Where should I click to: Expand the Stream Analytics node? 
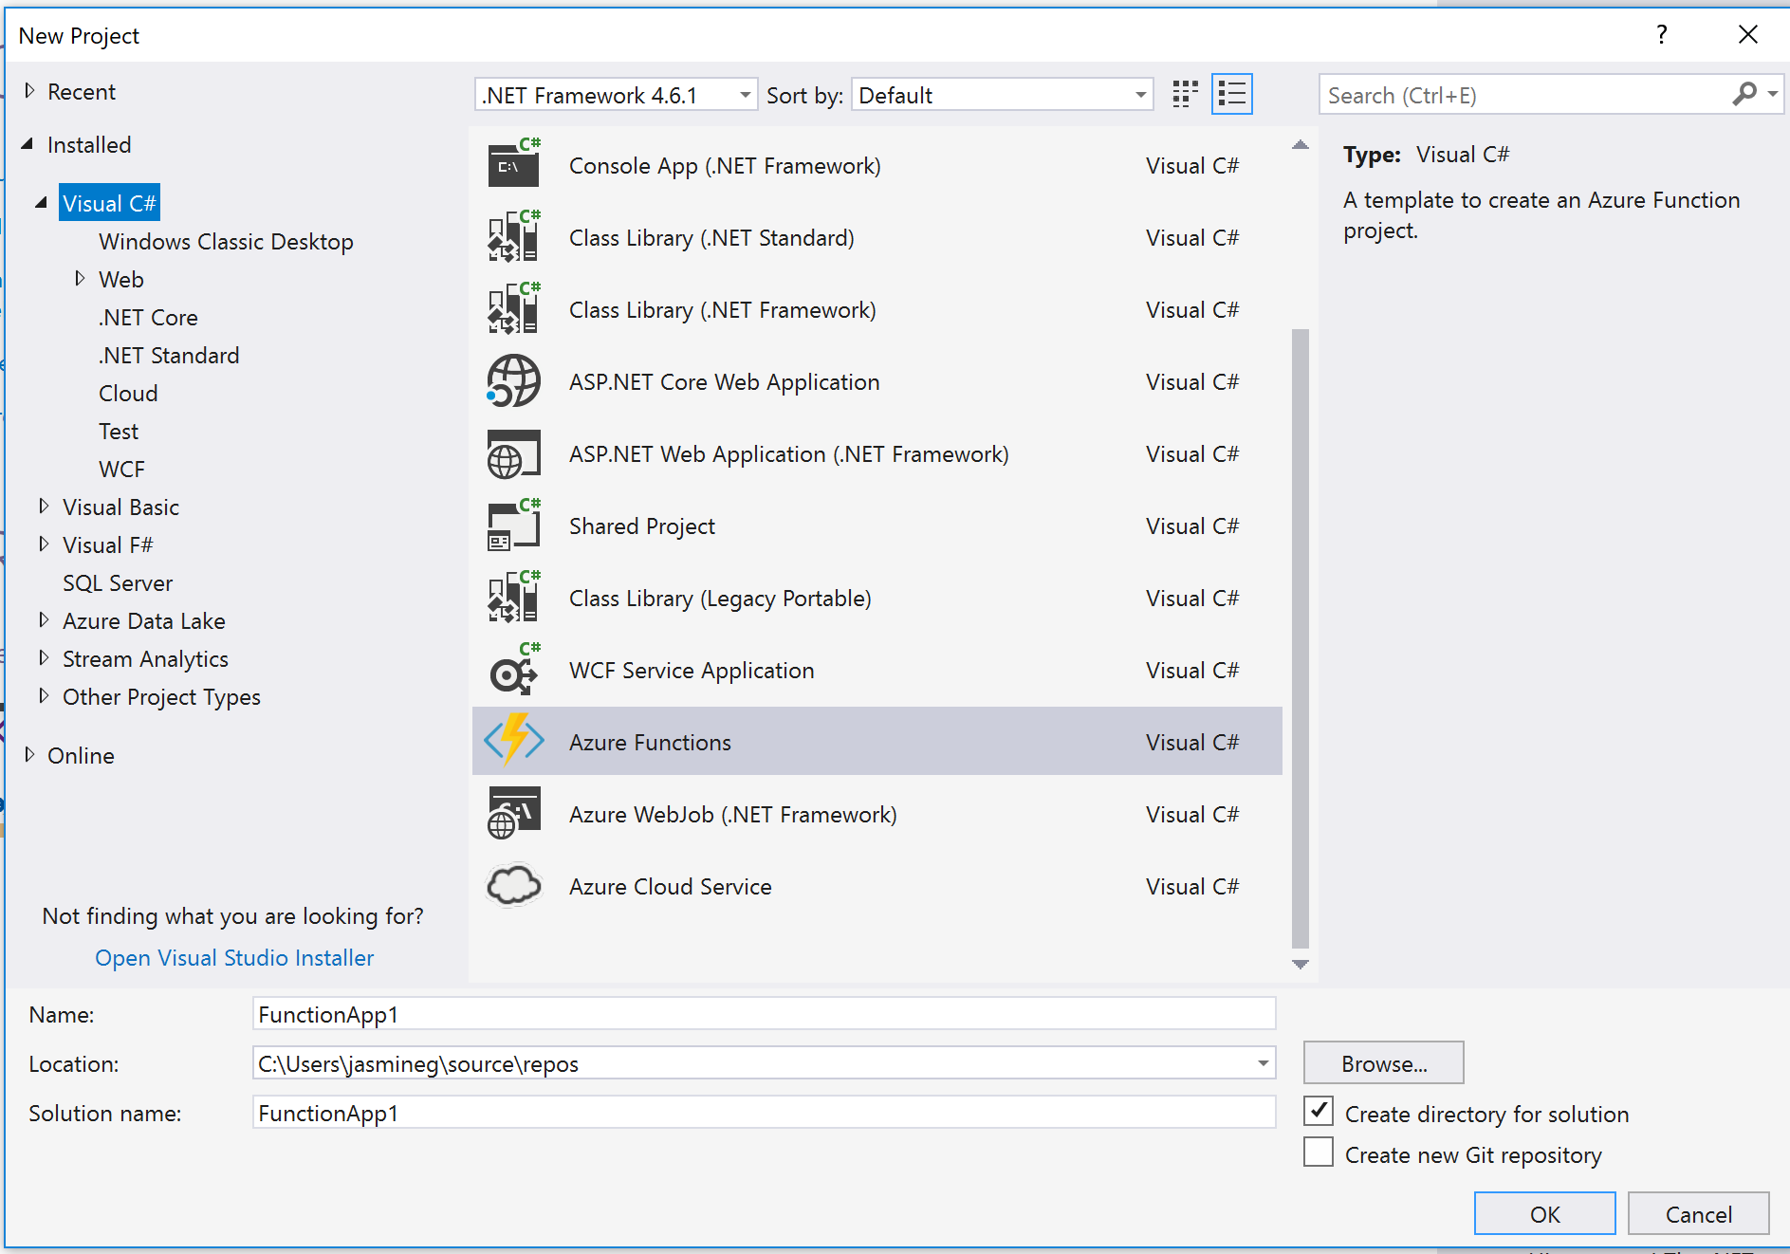(x=44, y=657)
